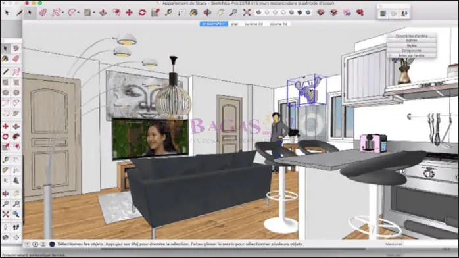The height and width of the screenshot is (258, 459).
Task: Switch to the présentation scene tab
Action: pos(214,24)
